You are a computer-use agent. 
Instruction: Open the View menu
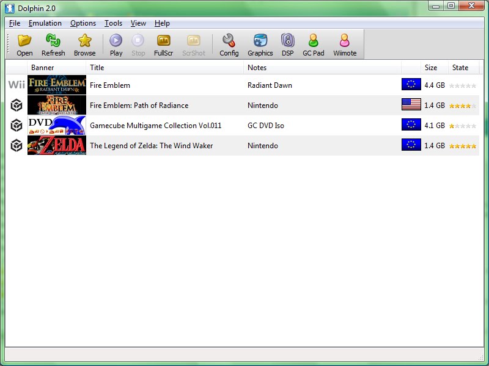(138, 23)
